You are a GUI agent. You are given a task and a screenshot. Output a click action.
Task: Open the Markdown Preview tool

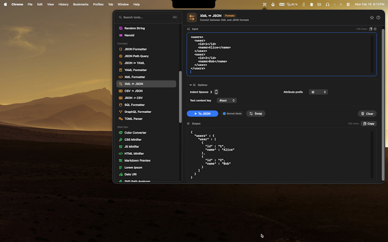pos(137,160)
